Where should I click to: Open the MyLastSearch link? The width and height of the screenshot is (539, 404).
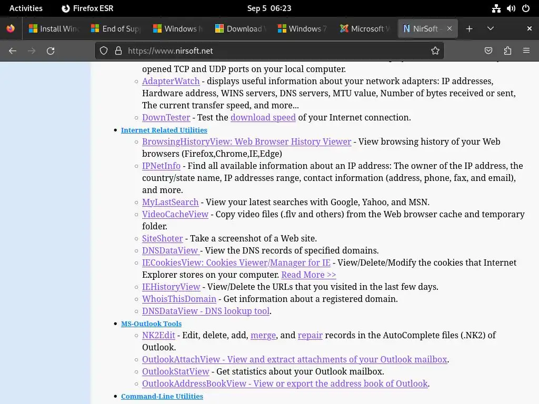tap(170, 202)
